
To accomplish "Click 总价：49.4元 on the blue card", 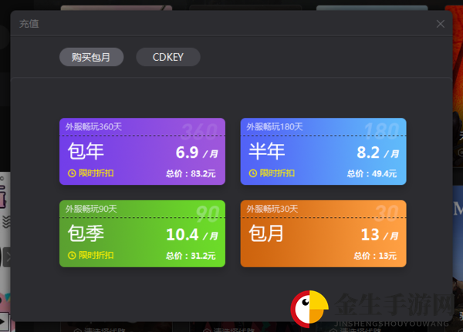I will (372, 173).
